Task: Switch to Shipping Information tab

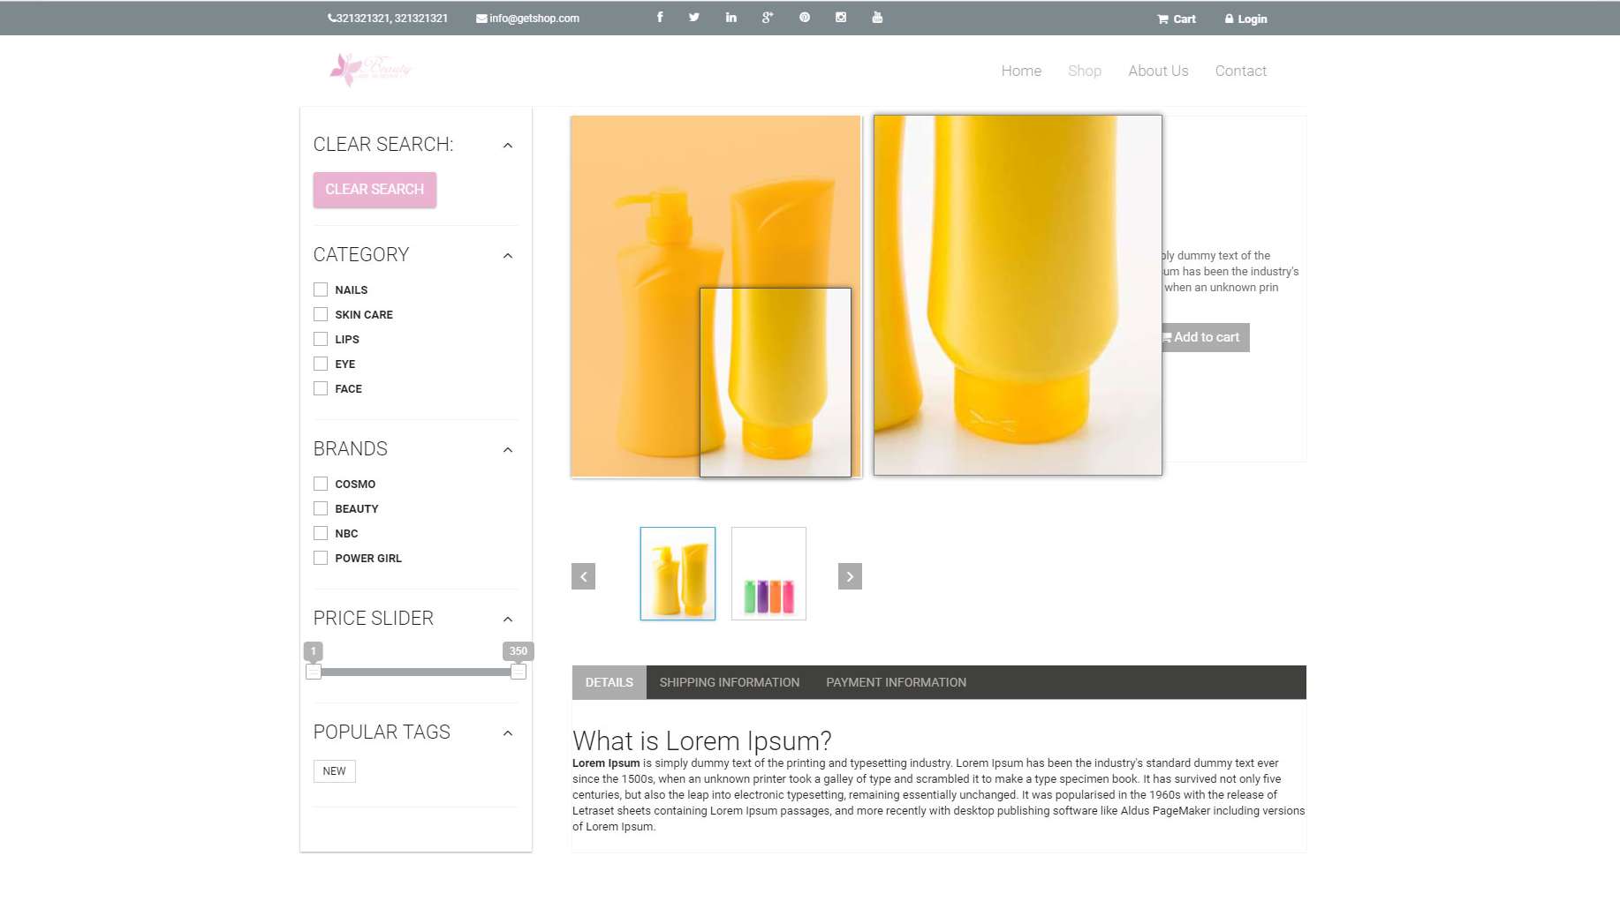Action: coord(729,682)
